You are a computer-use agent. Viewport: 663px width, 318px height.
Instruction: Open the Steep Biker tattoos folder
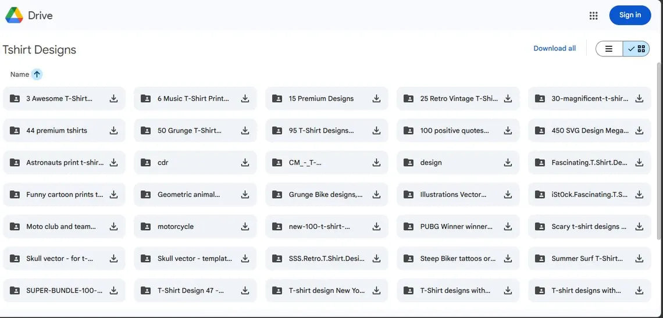pyautogui.click(x=458, y=258)
